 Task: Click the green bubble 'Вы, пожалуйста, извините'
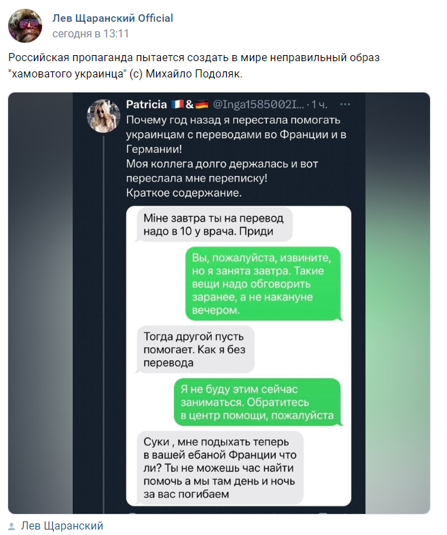click(263, 284)
